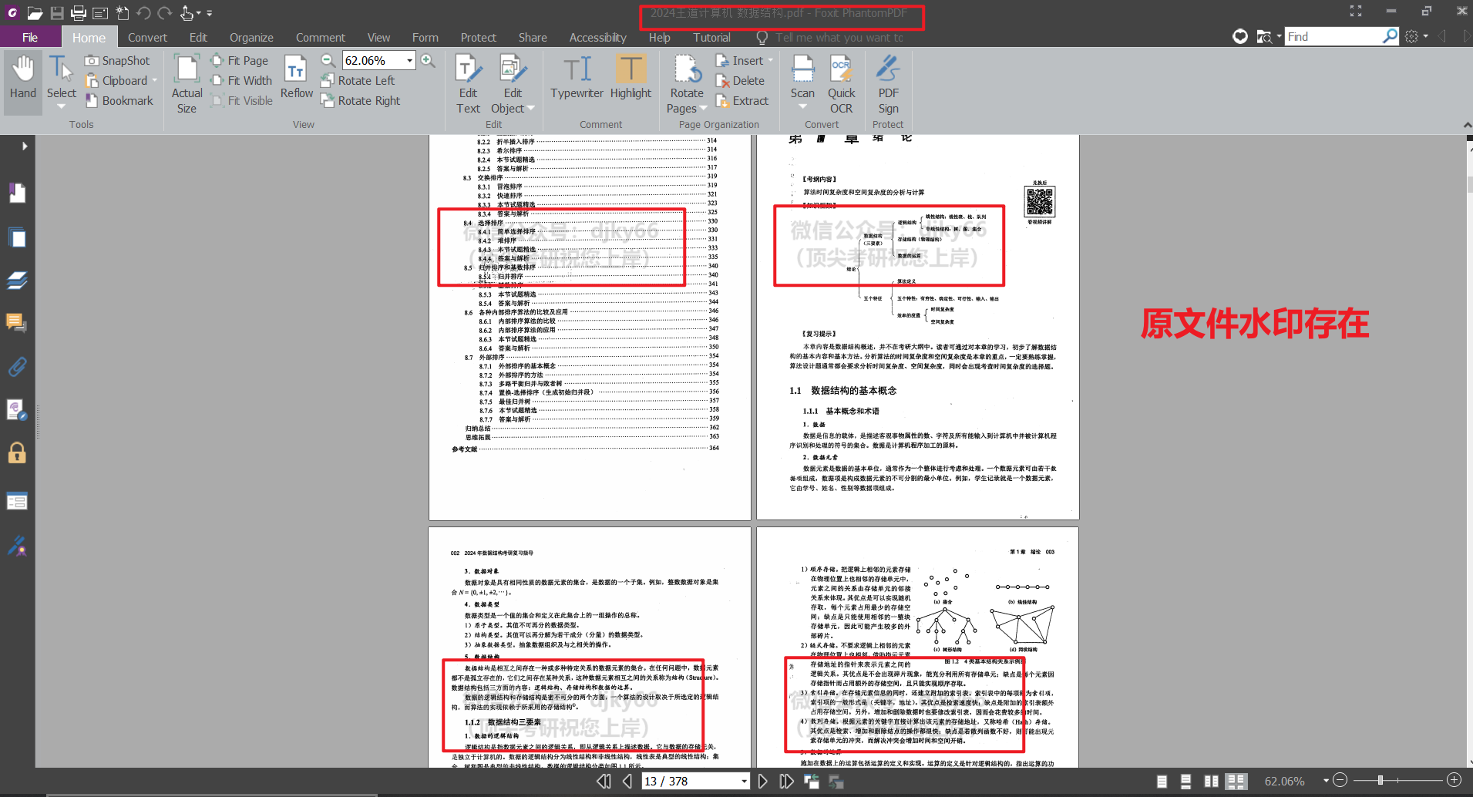The image size is (1473, 797).
Task: Open file from quick access toolbar
Action: click(35, 12)
